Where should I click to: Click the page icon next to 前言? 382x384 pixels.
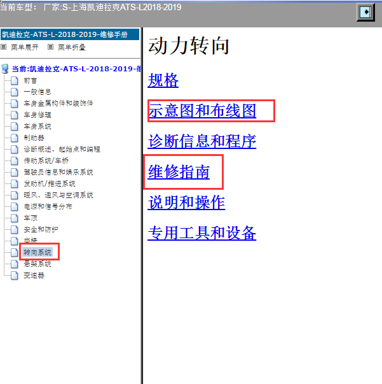click(x=15, y=80)
